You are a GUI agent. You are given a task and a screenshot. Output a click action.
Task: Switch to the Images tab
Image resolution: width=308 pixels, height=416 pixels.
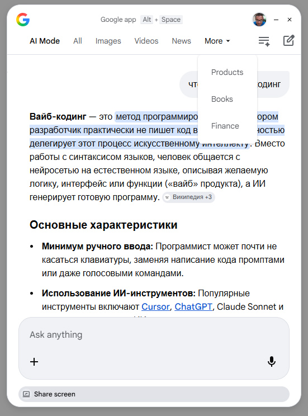108,41
